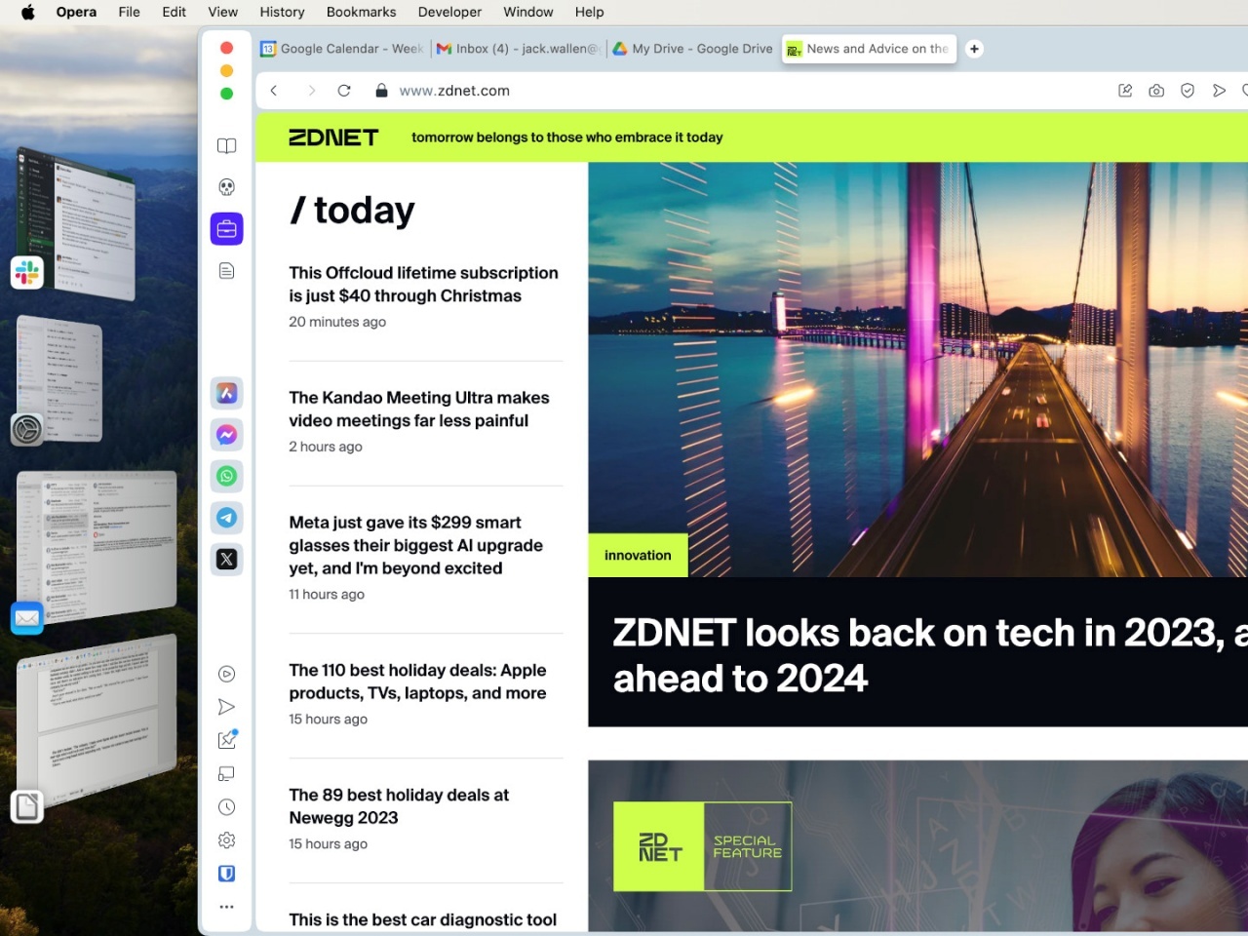Open the Player icon in sidebar

point(226,674)
